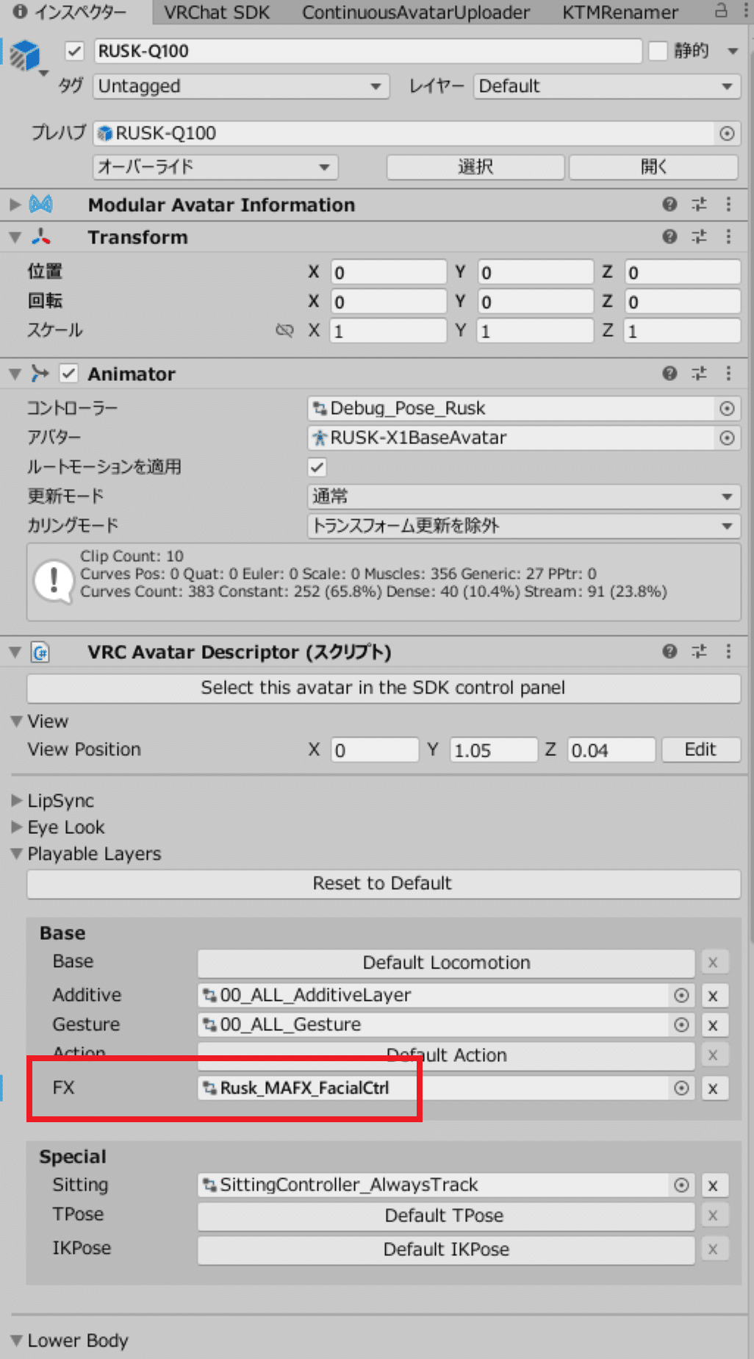
Task: Switch to the KTMRenamer tab
Action: 620,13
